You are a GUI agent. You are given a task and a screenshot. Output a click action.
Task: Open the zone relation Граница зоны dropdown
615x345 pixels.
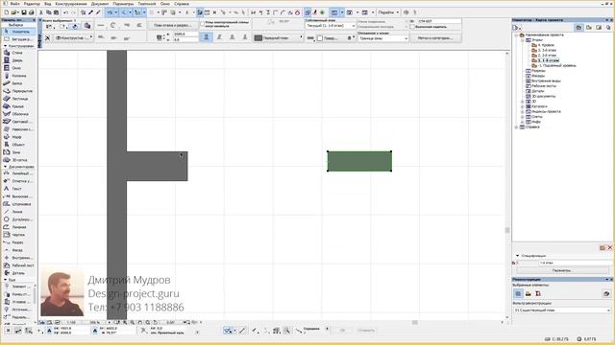click(382, 38)
